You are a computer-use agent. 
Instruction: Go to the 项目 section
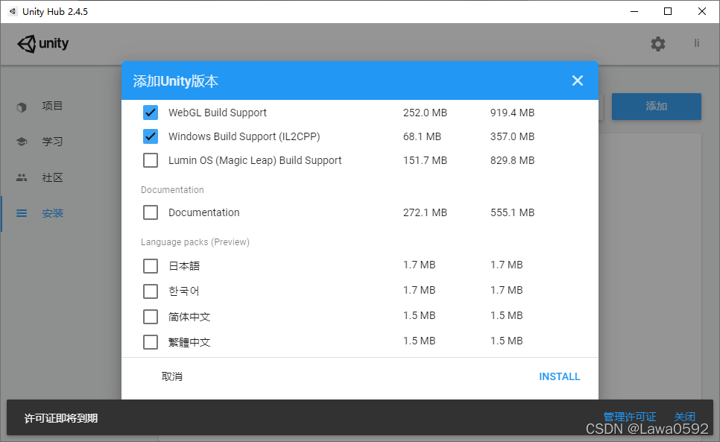(52, 106)
